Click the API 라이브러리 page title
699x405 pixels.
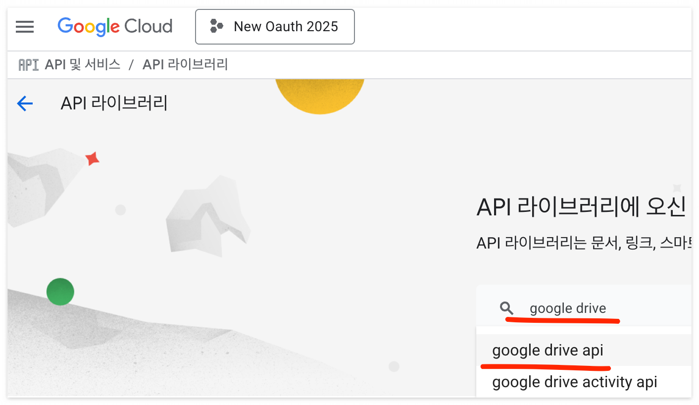[x=114, y=103]
